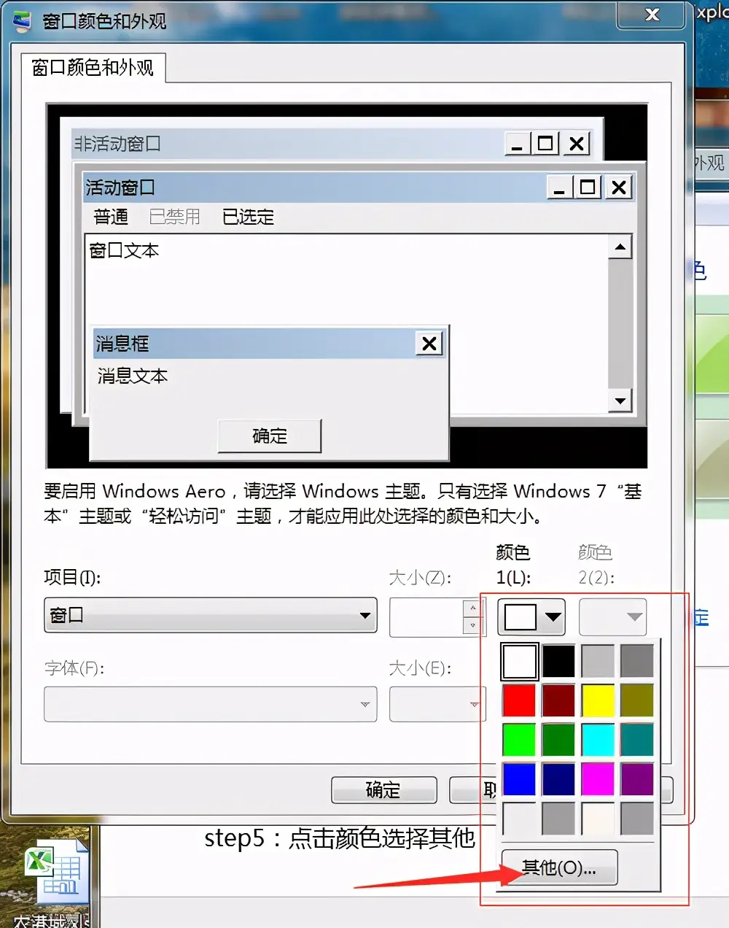729x928 pixels.
Task: Click 普通 menu item in active window preview
Action: [x=110, y=217]
